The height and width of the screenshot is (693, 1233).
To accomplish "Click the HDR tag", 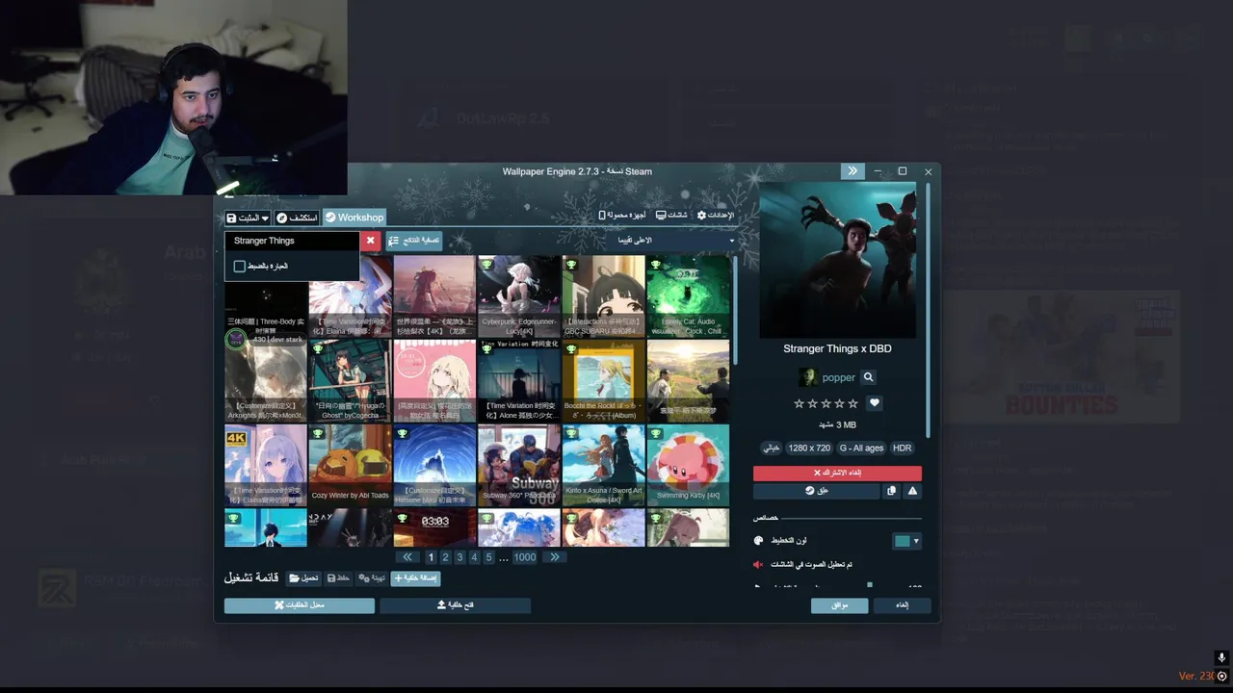I will click(x=902, y=448).
